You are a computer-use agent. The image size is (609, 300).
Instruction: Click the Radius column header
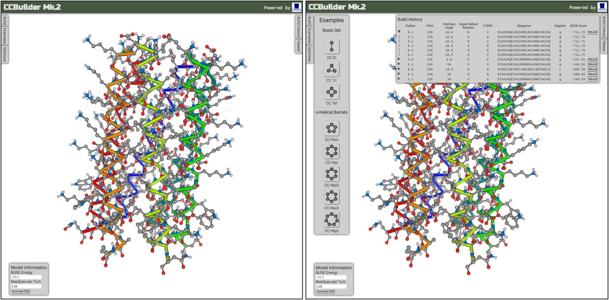(410, 26)
